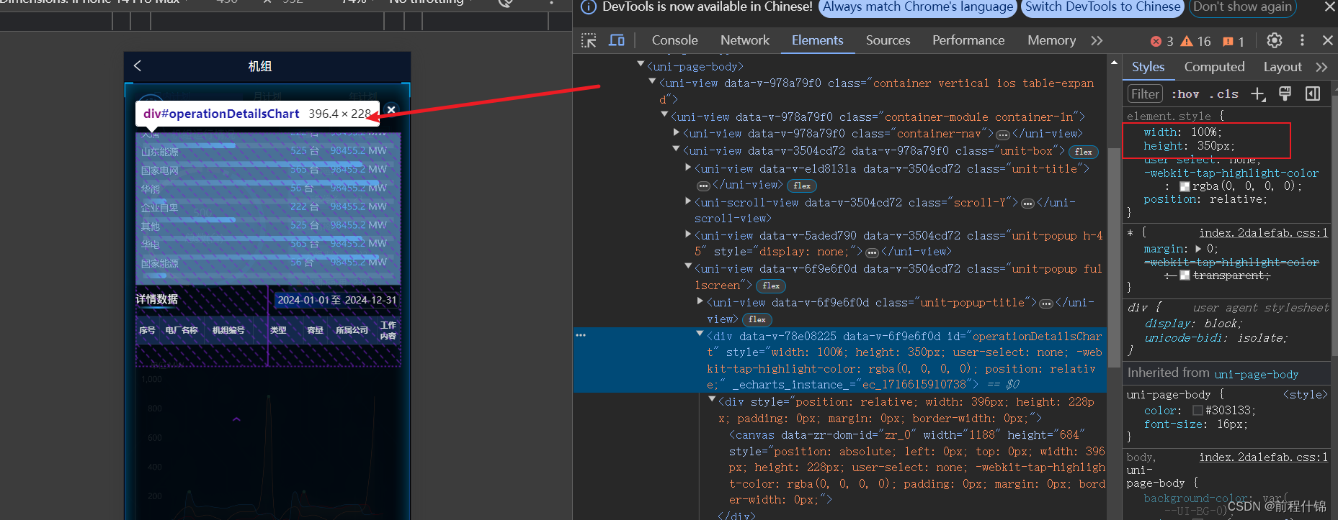Click ellipsis in unit-popup-title node
The image size is (1338, 520).
pyautogui.click(x=1045, y=304)
